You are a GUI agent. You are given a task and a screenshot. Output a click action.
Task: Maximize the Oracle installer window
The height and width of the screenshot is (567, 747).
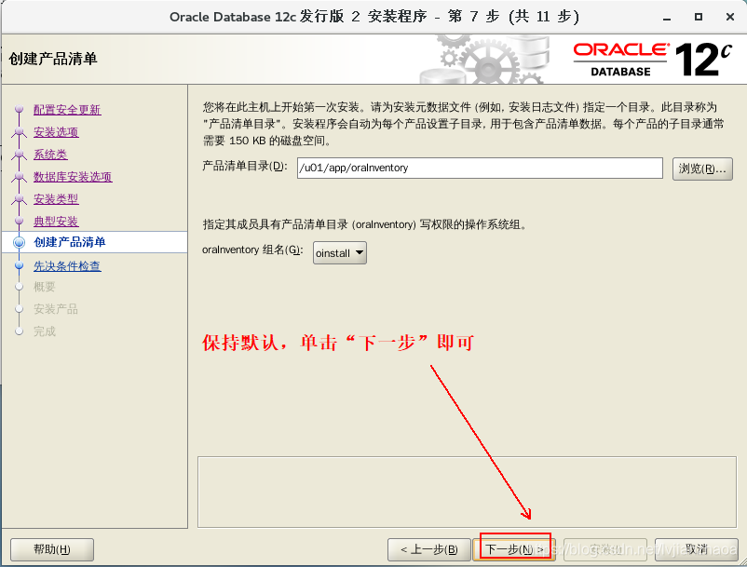pyautogui.click(x=699, y=17)
